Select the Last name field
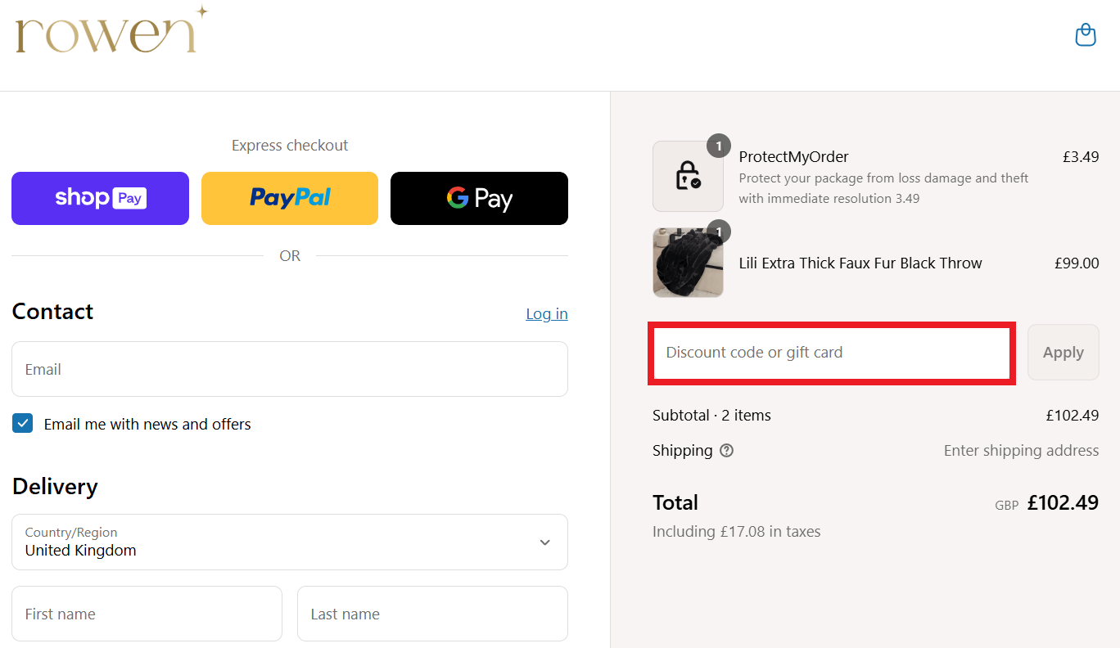 click(x=432, y=614)
